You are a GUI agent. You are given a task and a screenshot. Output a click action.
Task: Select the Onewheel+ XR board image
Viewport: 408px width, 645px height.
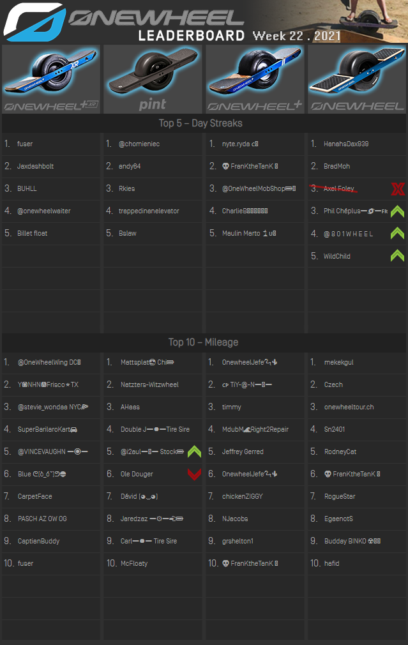(x=51, y=79)
